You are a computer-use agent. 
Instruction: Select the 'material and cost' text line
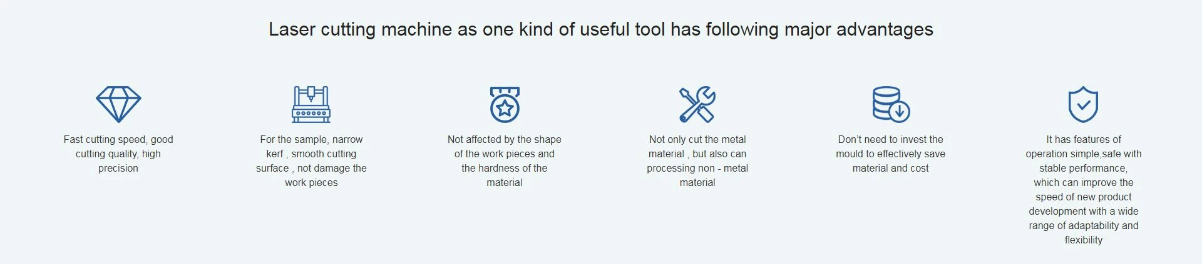(x=891, y=169)
